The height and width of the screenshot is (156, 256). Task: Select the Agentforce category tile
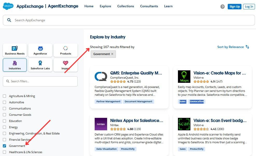click(40, 50)
